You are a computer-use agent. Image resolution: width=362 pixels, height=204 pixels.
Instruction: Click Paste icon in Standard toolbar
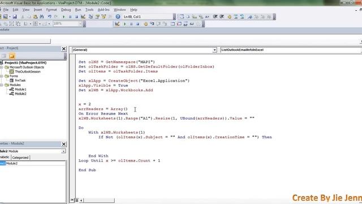point(35,16)
